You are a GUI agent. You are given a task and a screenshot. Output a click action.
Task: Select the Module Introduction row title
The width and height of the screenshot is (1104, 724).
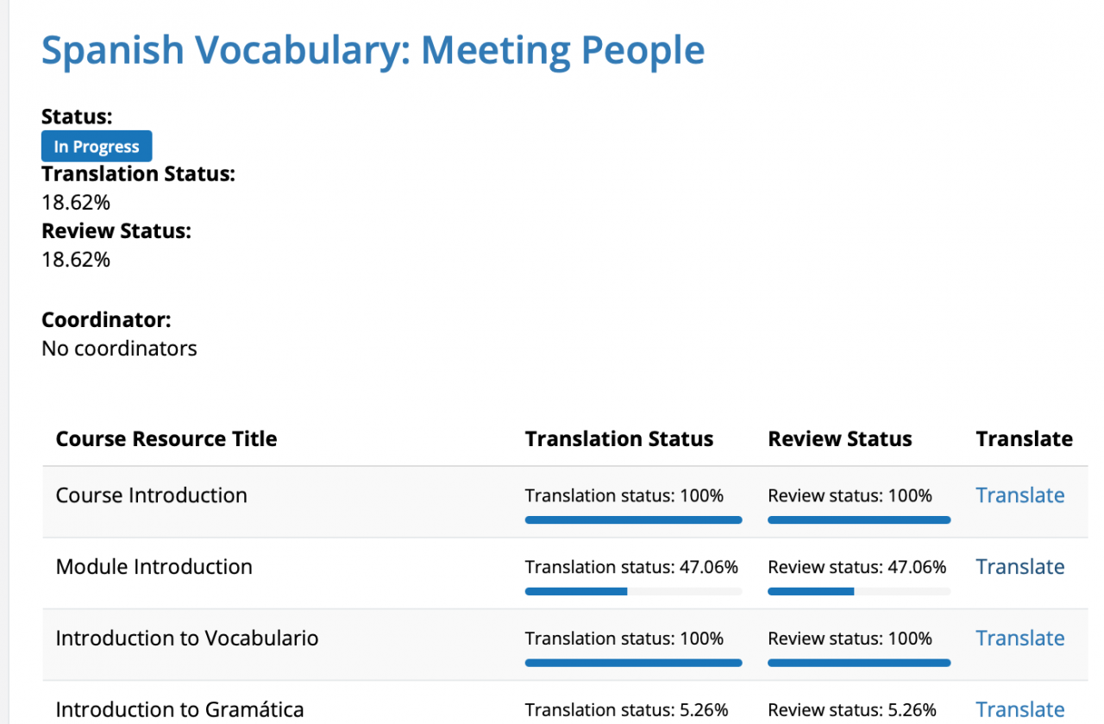coord(154,567)
